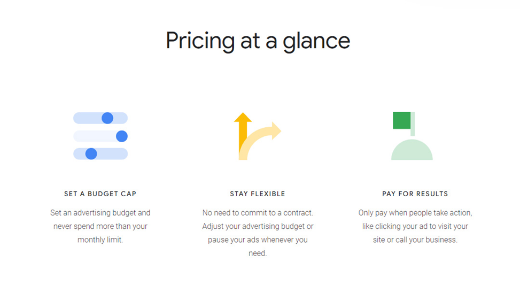Click the 'site or call your business.' line
Viewport: 520px width, 293px height.
(415, 240)
